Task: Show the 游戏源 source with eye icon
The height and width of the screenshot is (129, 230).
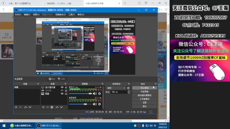Action: (x=62, y=91)
